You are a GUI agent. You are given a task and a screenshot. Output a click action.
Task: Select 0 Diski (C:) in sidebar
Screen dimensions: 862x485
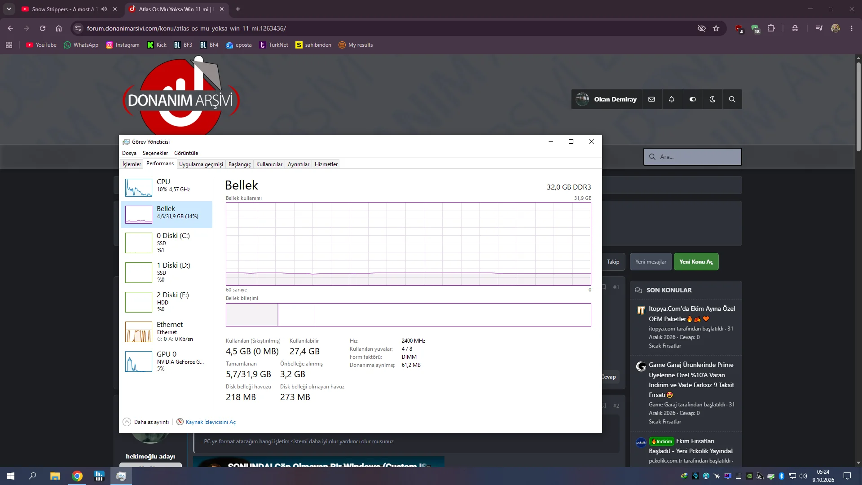coord(167,242)
